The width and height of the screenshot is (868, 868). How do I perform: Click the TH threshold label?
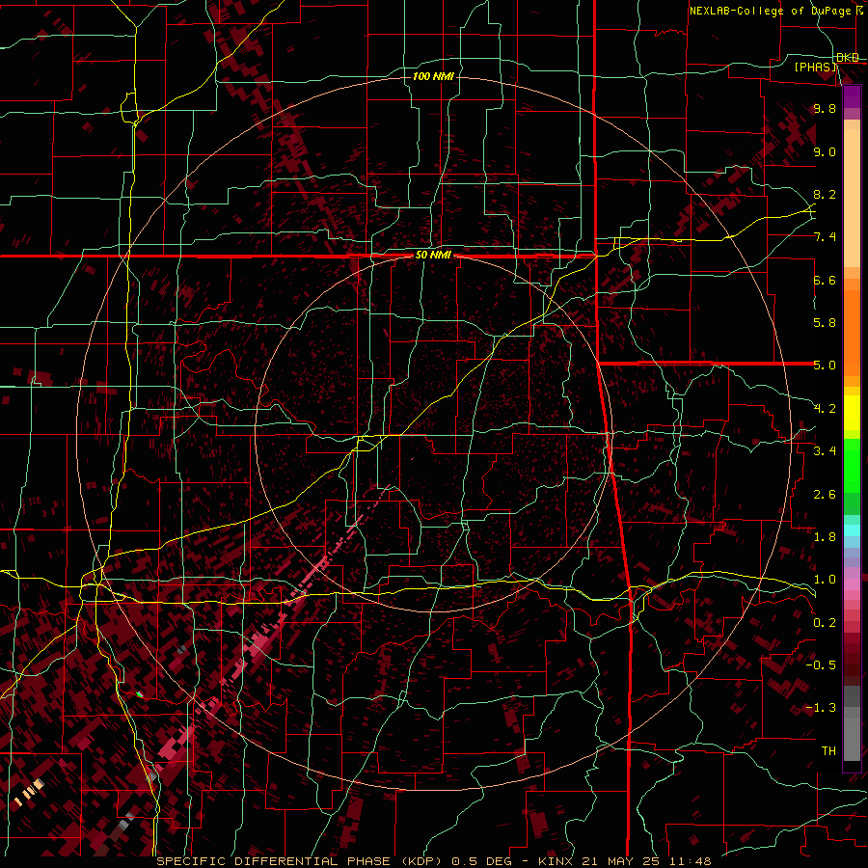828,751
